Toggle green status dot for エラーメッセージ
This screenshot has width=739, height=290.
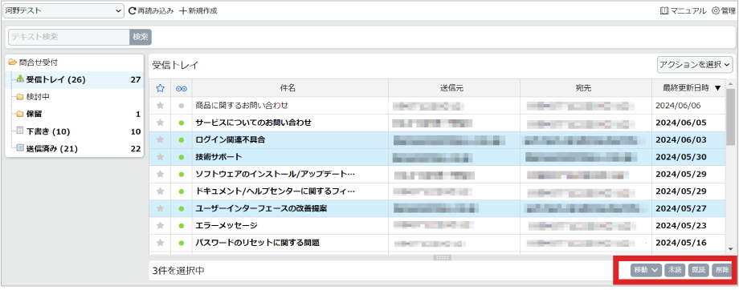click(x=181, y=226)
